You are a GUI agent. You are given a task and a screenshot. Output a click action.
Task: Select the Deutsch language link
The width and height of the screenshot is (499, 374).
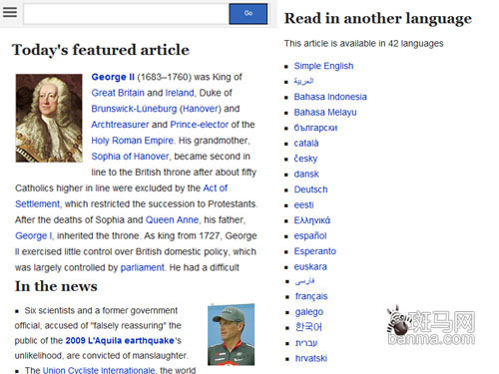coord(310,189)
